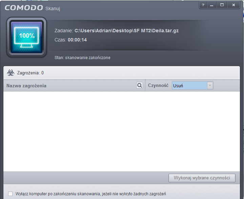Click the biohazard threats icon
244x199 pixels.
pos(11,73)
